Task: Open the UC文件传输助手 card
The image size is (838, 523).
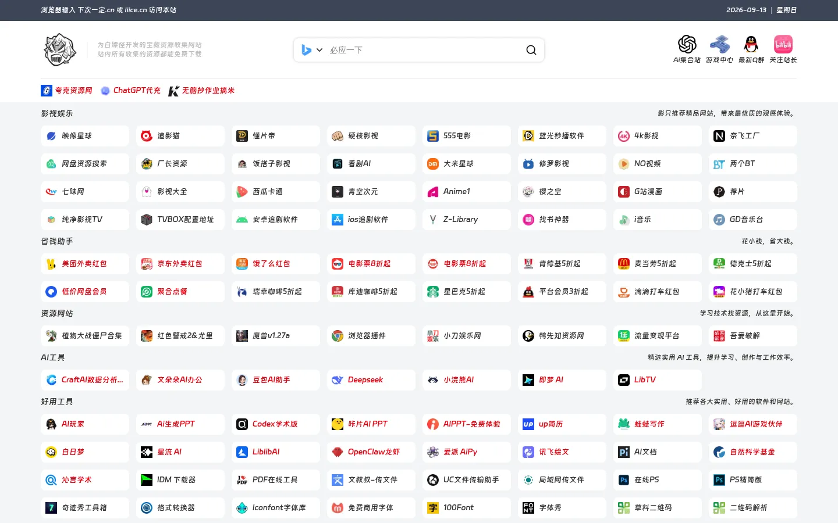Action: [467, 480]
